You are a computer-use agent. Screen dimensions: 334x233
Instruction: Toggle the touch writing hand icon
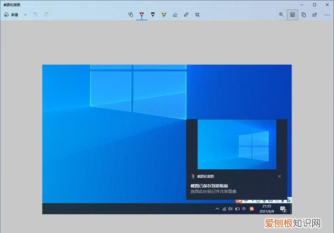pos(130,14)
